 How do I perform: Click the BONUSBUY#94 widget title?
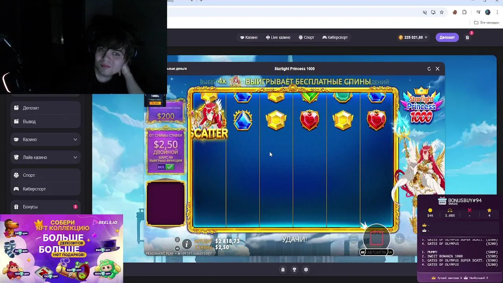(465, 200)
